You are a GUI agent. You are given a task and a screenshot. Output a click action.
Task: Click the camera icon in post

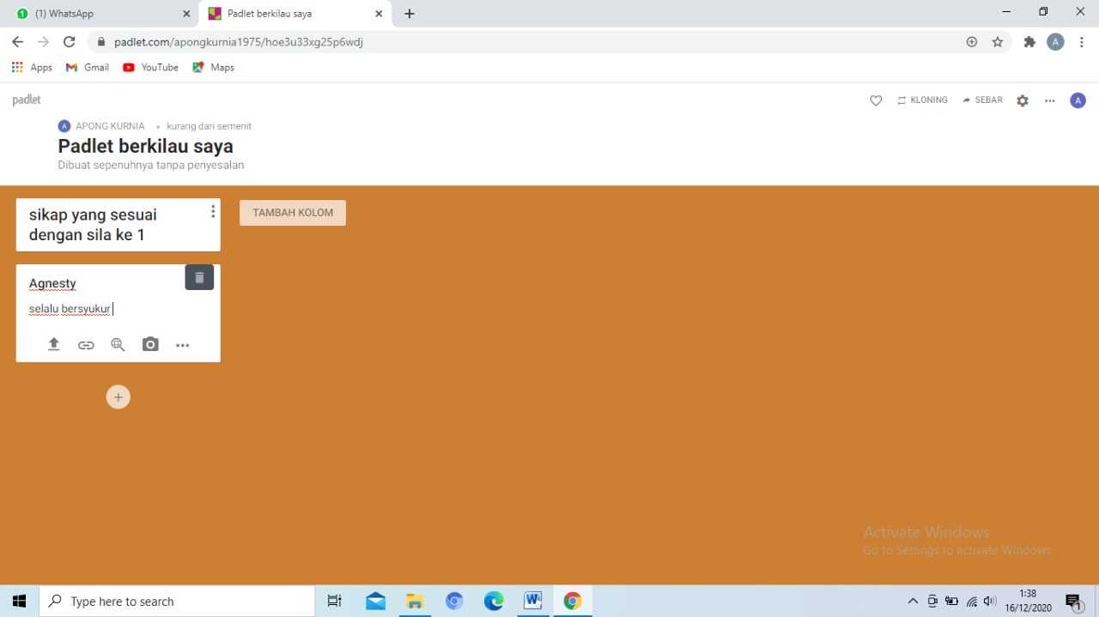pyautogui.click(x=150, y=345)
